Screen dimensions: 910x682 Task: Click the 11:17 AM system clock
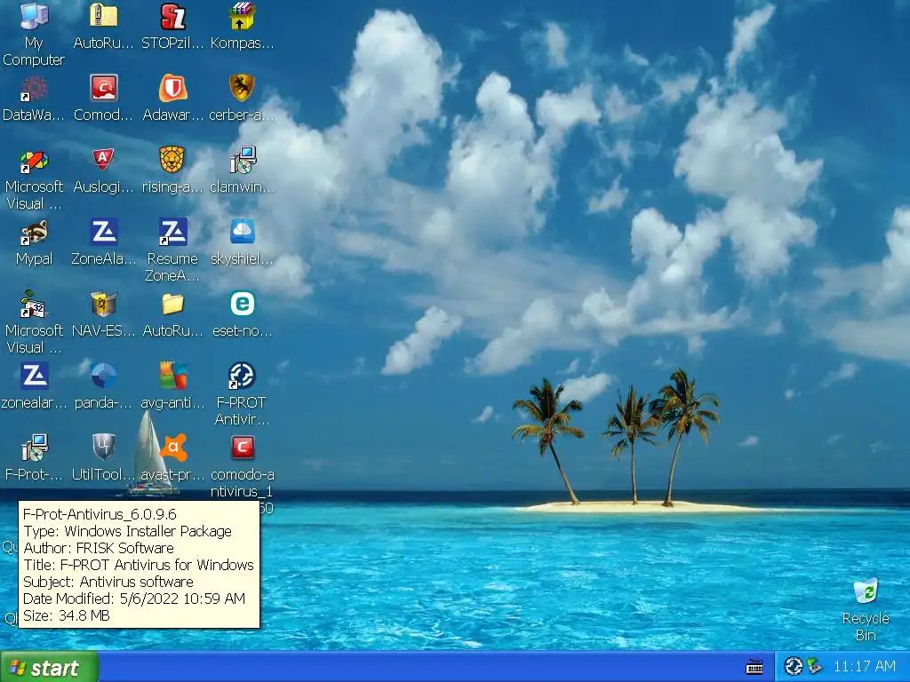864,666
